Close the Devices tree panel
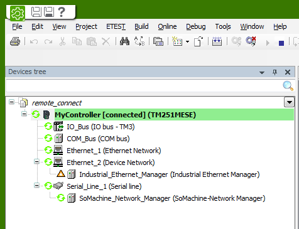The width and height of the screenshot is (299, 229). [x=288, y=72]
